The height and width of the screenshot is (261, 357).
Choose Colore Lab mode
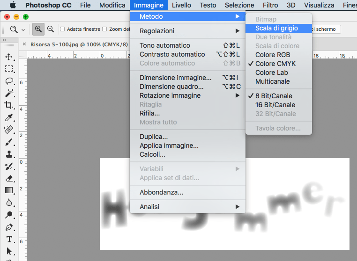point(279,72)
